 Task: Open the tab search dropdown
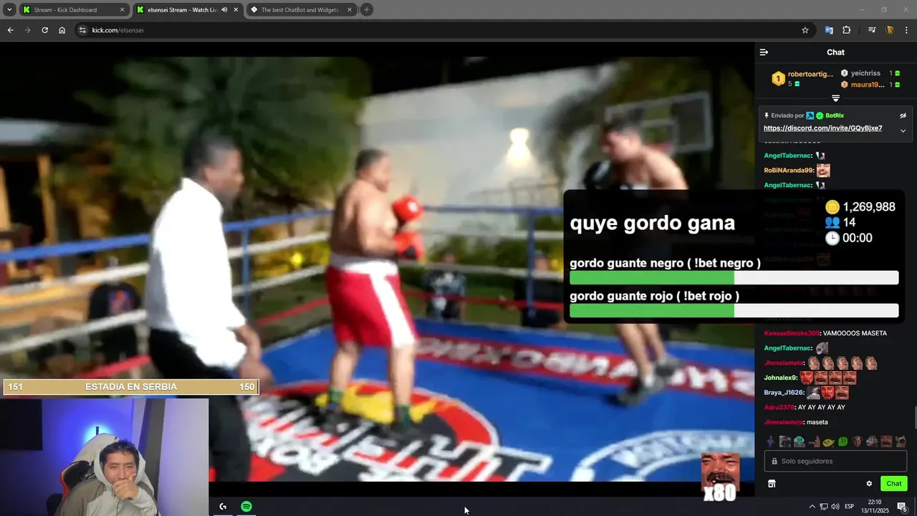[9, 10]
